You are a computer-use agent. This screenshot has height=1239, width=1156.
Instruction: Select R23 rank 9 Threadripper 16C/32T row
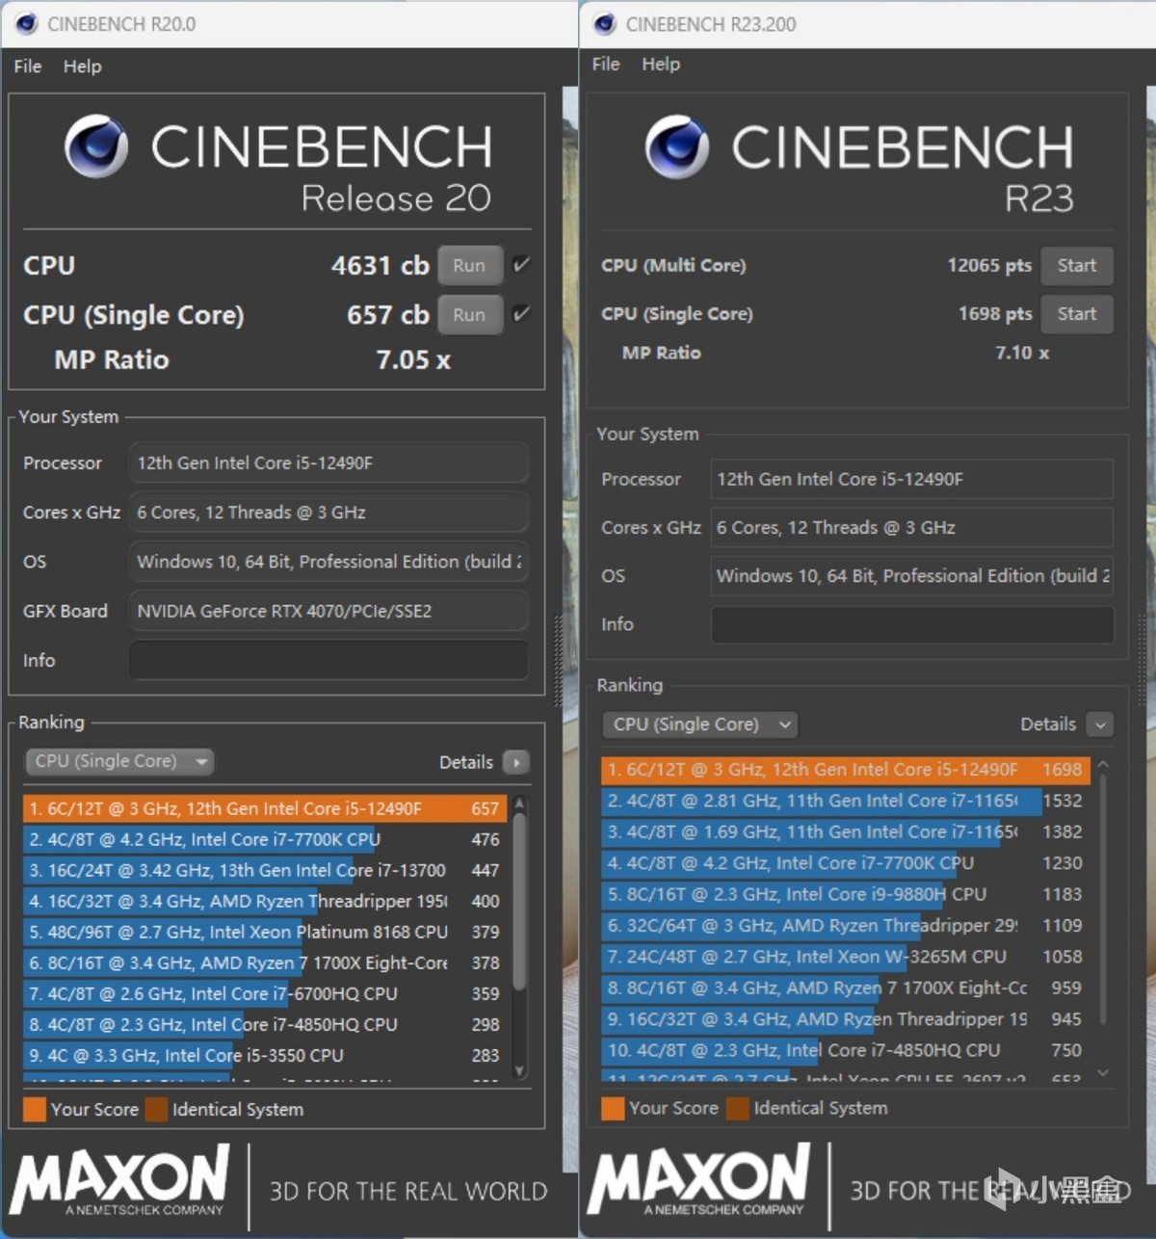pos(846,1018)
